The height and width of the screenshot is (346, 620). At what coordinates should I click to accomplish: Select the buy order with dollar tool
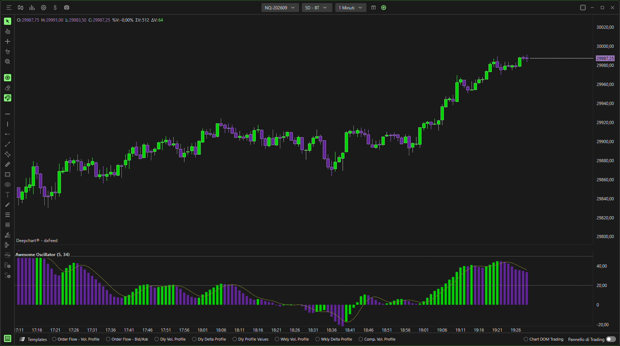pos(8,265)
